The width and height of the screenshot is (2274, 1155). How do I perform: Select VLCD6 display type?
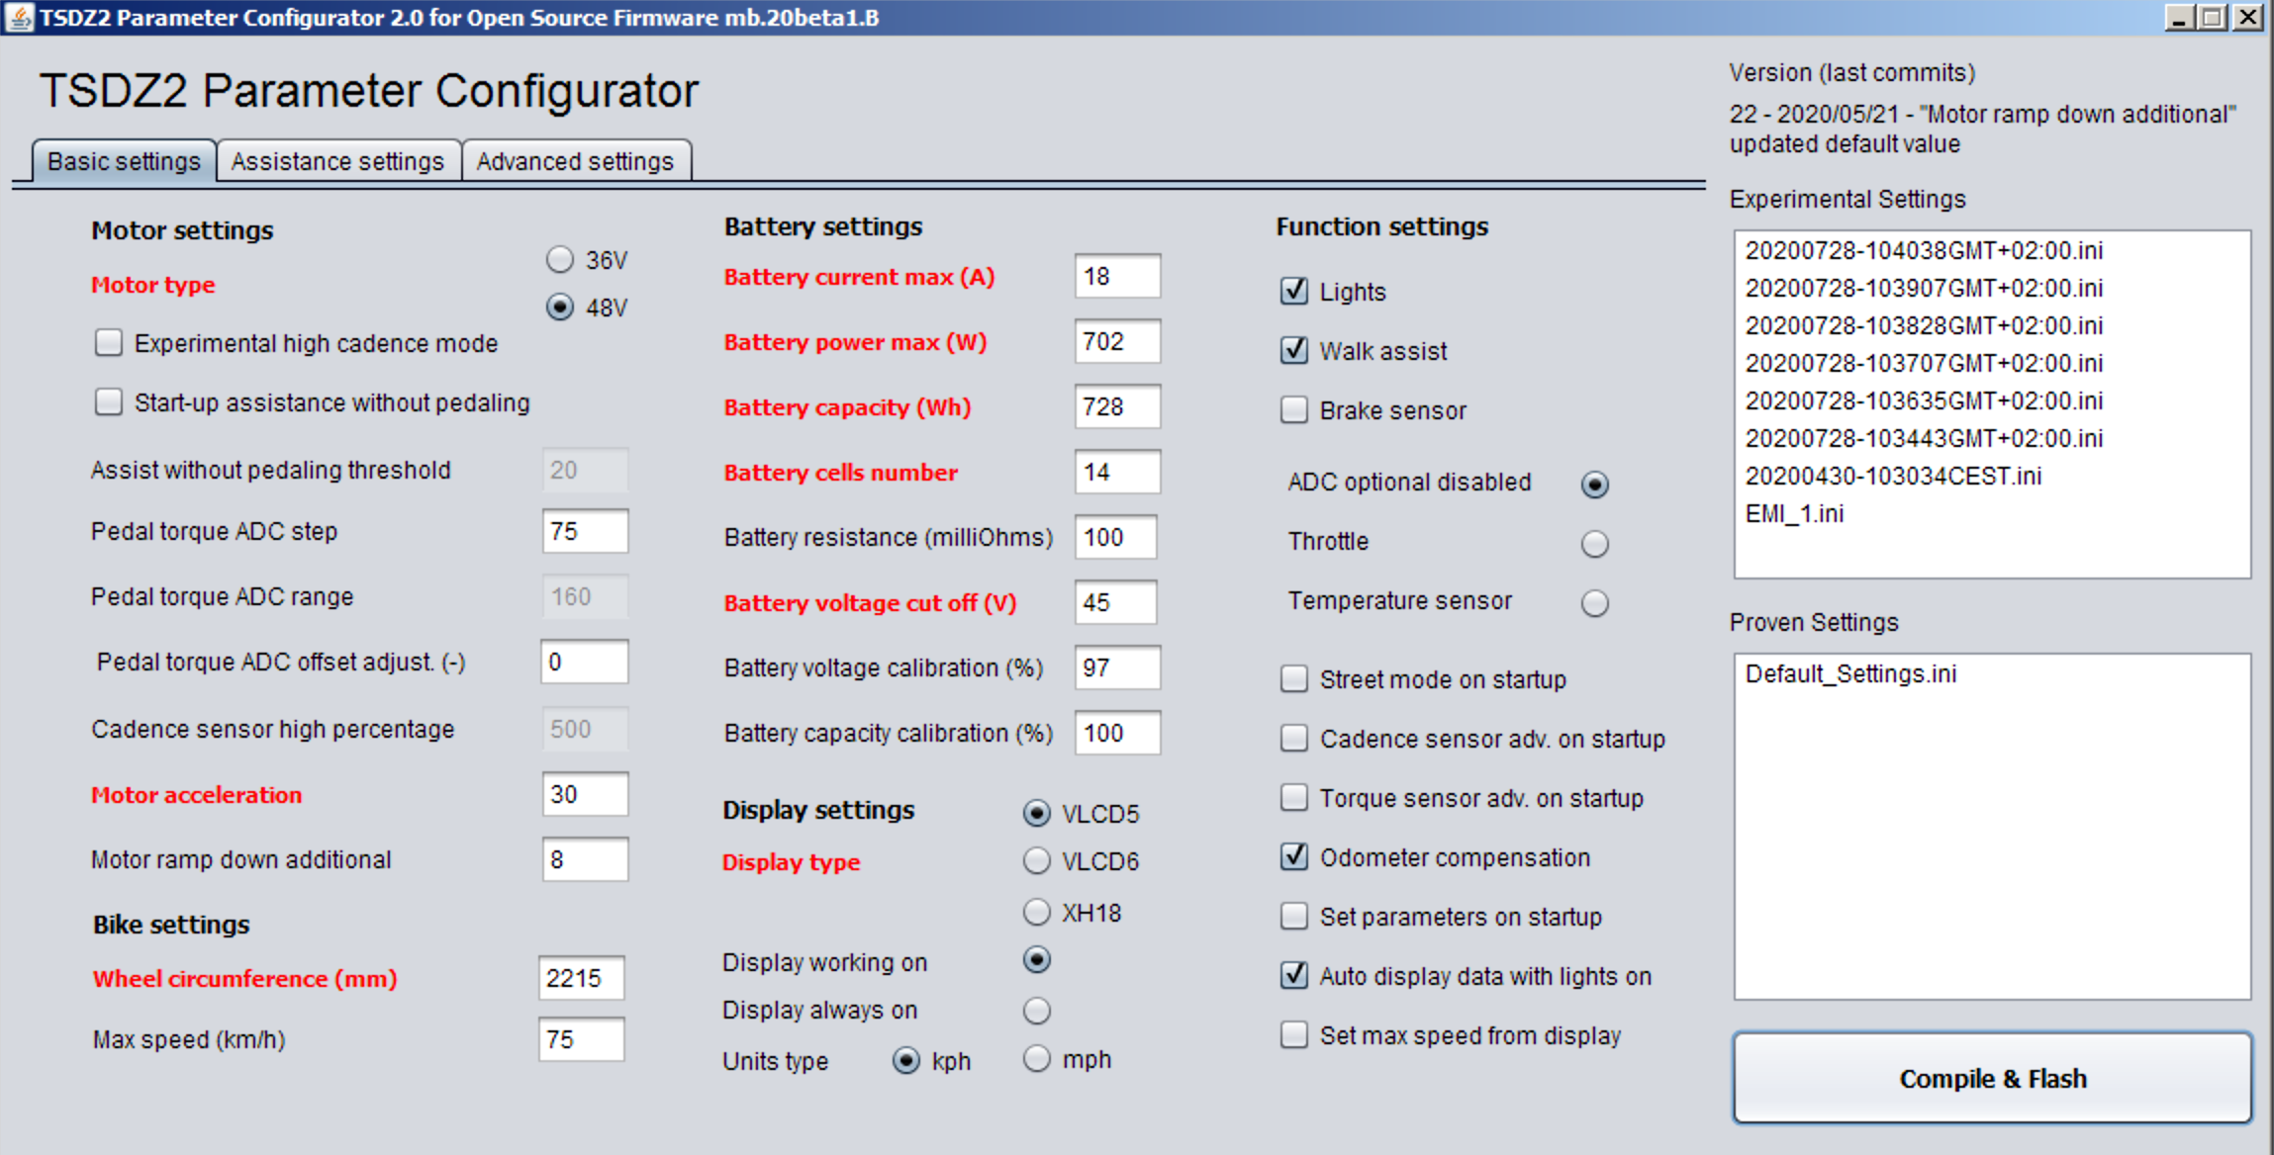(x=1082, y=861)
